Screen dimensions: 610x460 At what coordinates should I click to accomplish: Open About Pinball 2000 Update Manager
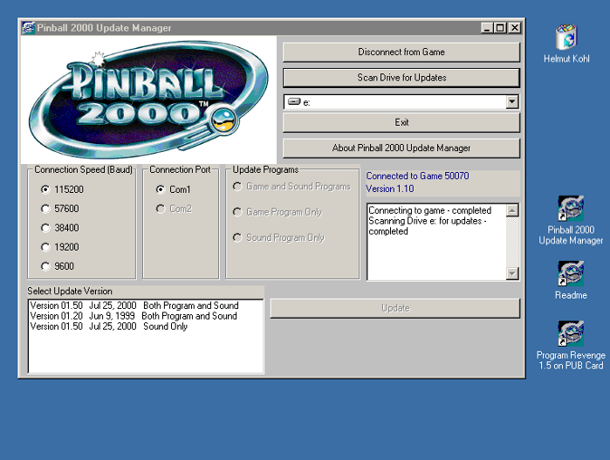point(401,148)
